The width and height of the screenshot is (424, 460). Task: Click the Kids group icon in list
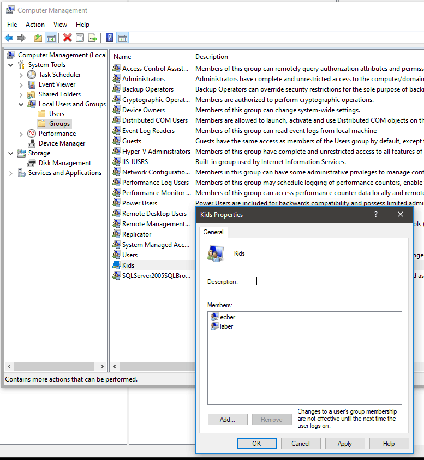[x=117, y=265]
